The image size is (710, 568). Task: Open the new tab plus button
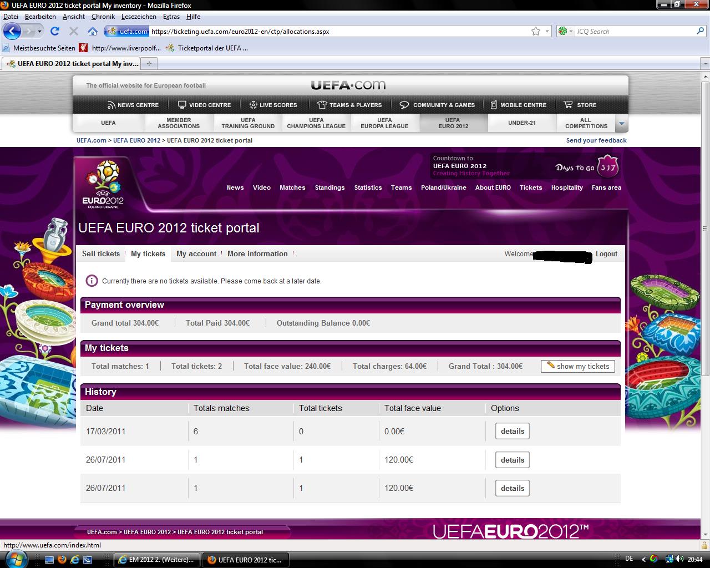pos(149,64)
